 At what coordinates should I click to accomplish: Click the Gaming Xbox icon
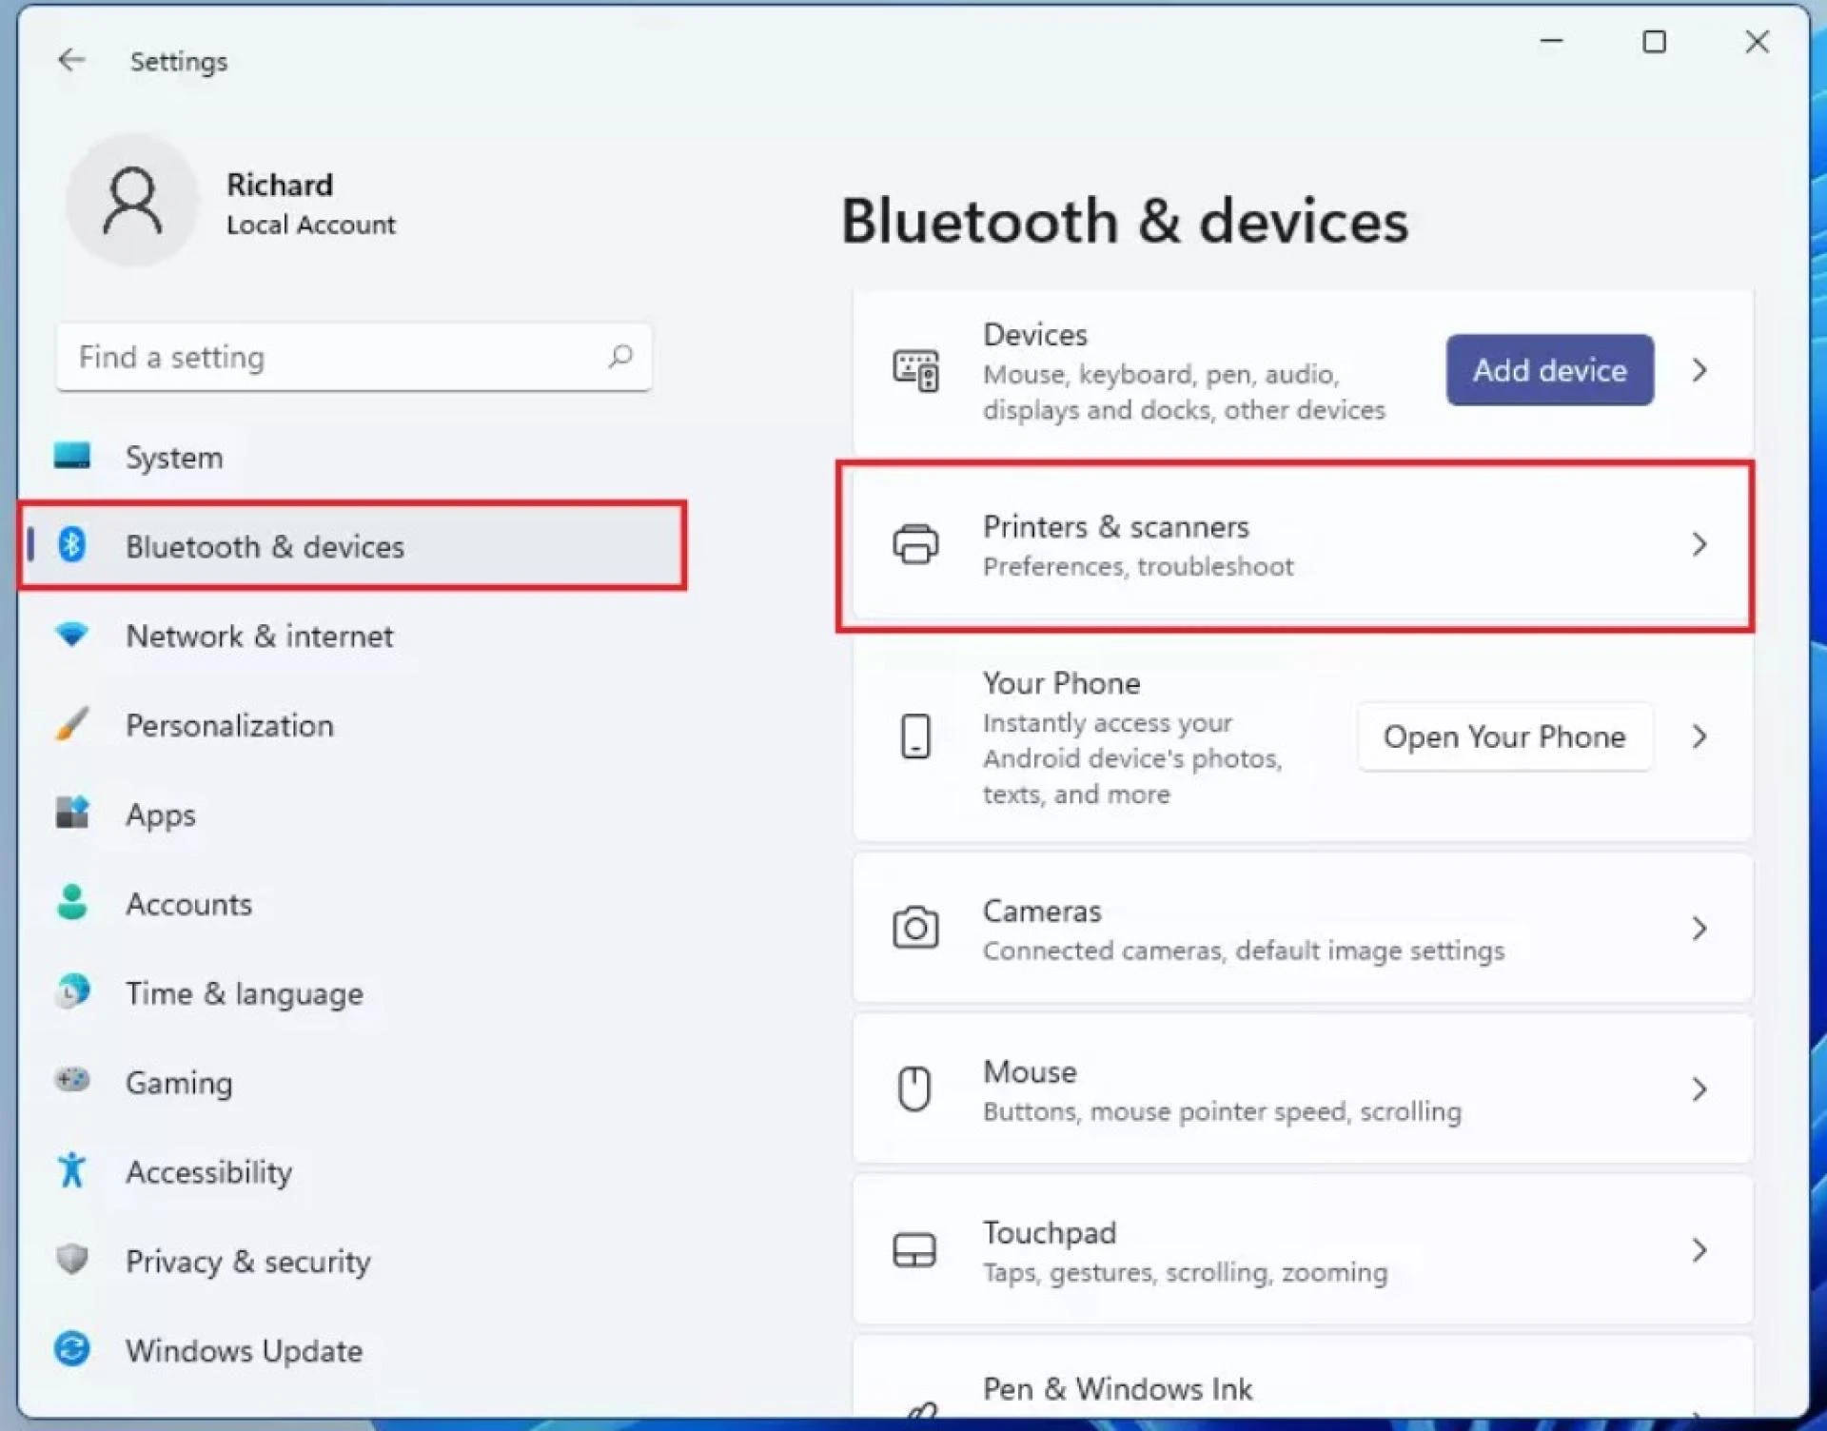point(72,1082)
